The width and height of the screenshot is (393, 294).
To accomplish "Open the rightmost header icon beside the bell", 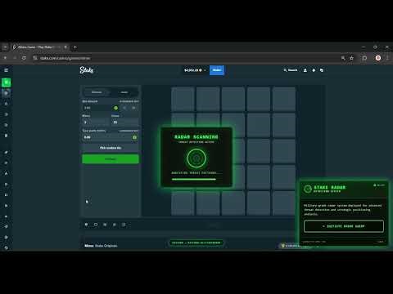I will 322,70.
